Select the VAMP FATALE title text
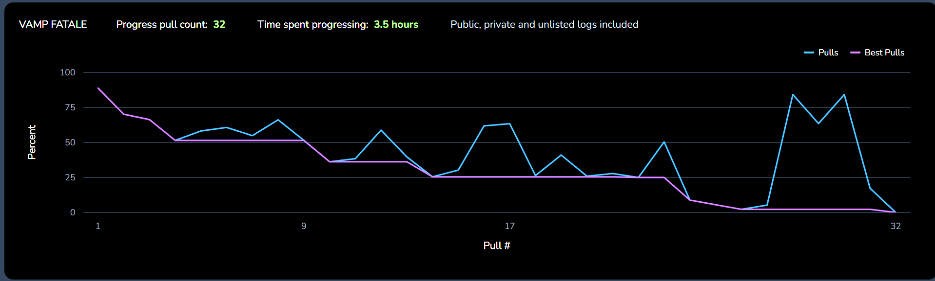 (53, 24)
